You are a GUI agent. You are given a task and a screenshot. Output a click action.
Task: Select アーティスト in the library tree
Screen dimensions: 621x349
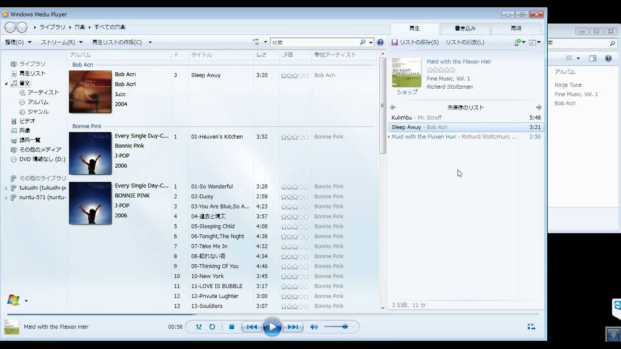pos(43,93)
